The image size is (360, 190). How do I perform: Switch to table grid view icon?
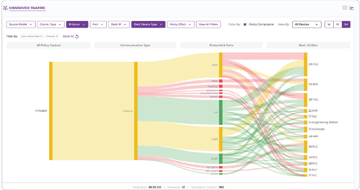[x=345, y=8]
